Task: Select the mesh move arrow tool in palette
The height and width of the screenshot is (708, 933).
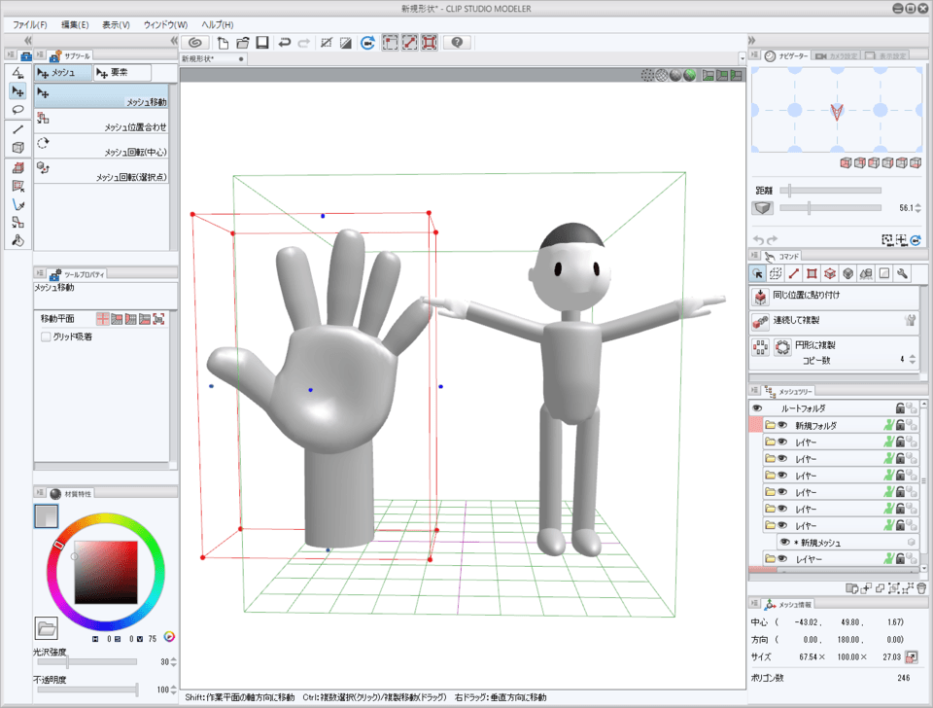Action: pyautogui.click(x=17, y=91)
